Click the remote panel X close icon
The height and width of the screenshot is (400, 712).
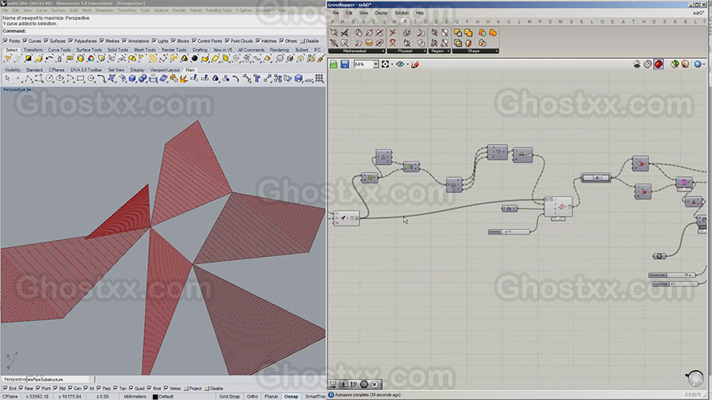click(375, 384)
